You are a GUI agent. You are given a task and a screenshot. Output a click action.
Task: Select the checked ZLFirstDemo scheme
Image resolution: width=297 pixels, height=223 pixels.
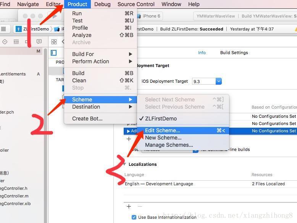point(183,119)
